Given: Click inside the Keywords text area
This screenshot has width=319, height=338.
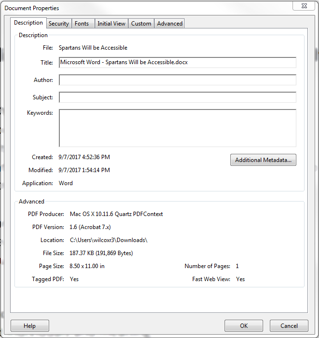Looking at the screenshot, I should [x=177, y=128].
